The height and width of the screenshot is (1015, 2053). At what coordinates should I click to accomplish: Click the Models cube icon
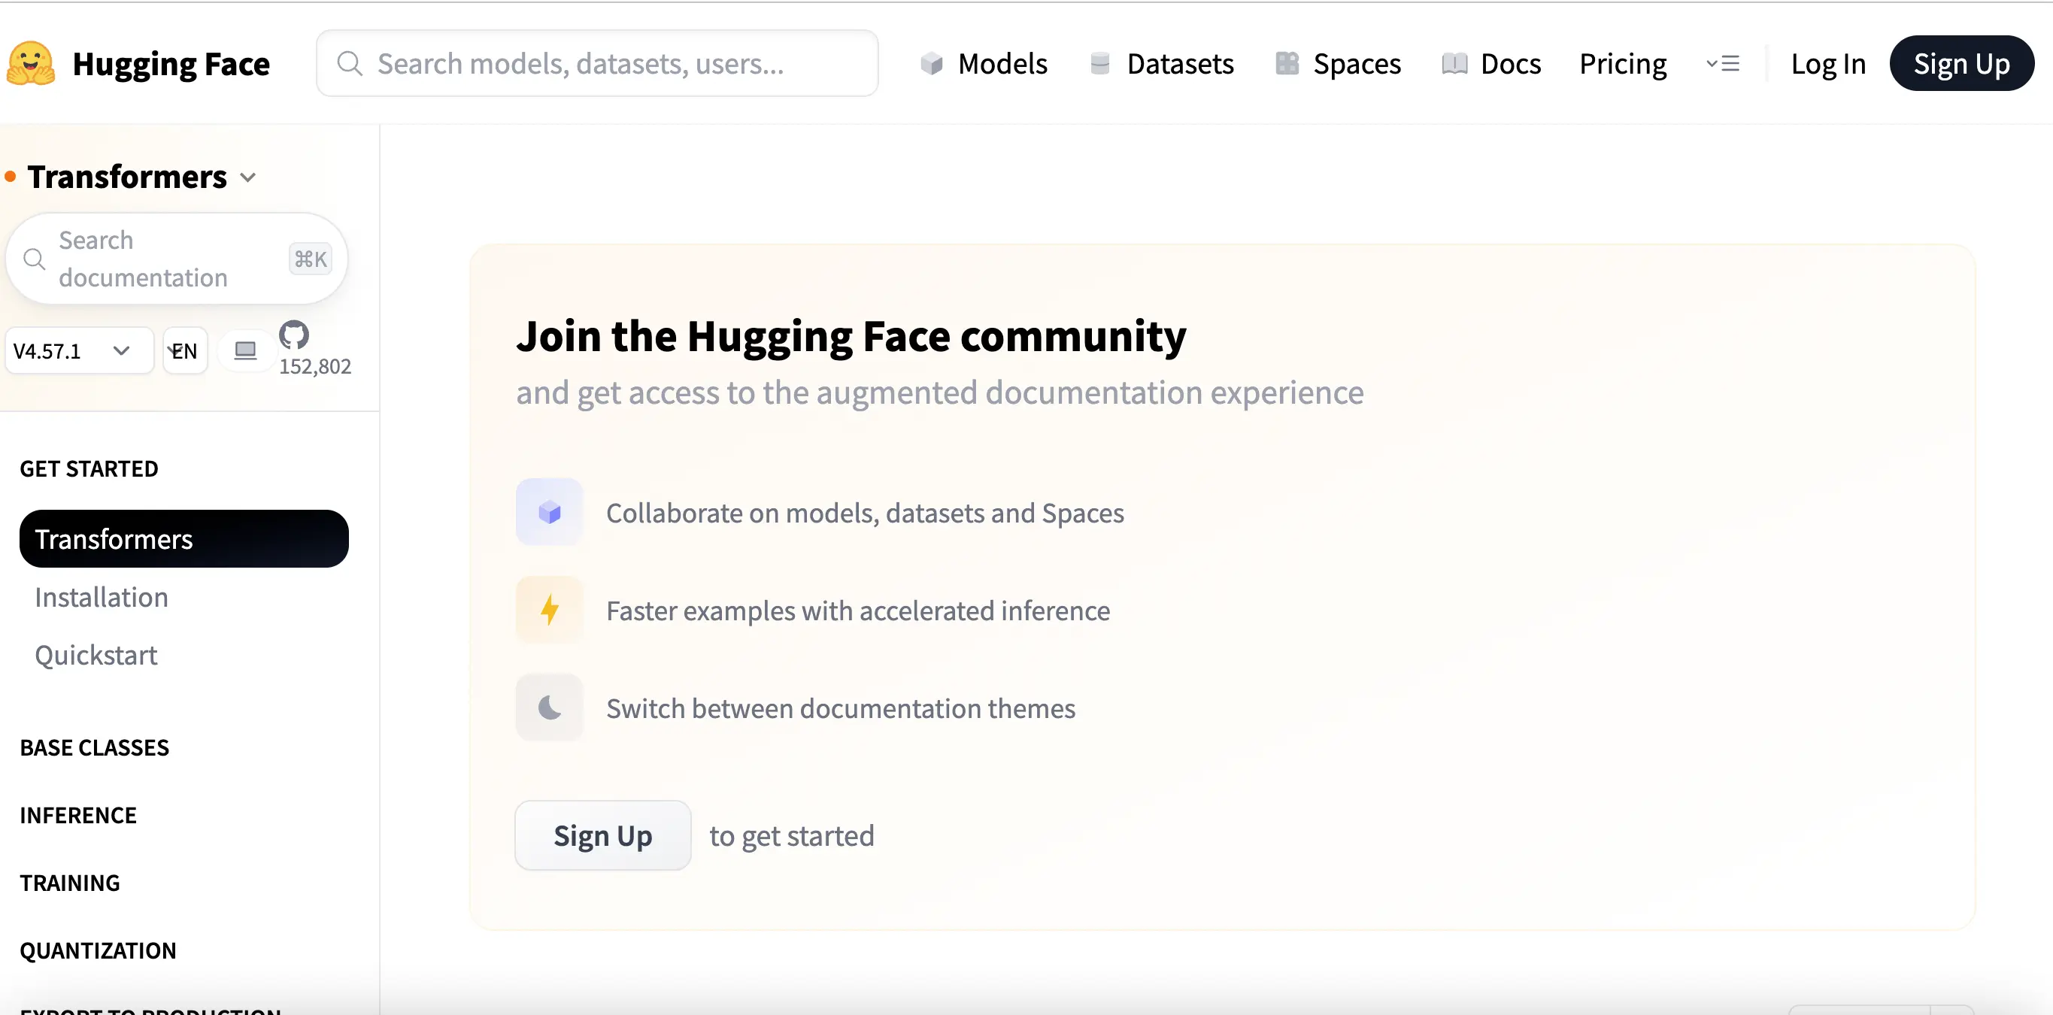click(x=932, y=63)
